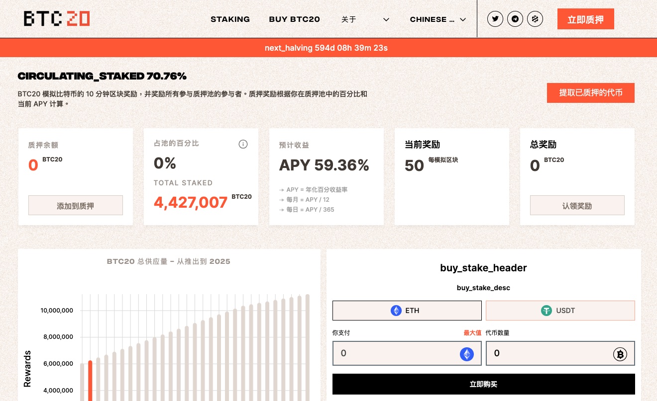
Task: Open the striped-circle social icon beside Telegram
Action: click(535, 19)
